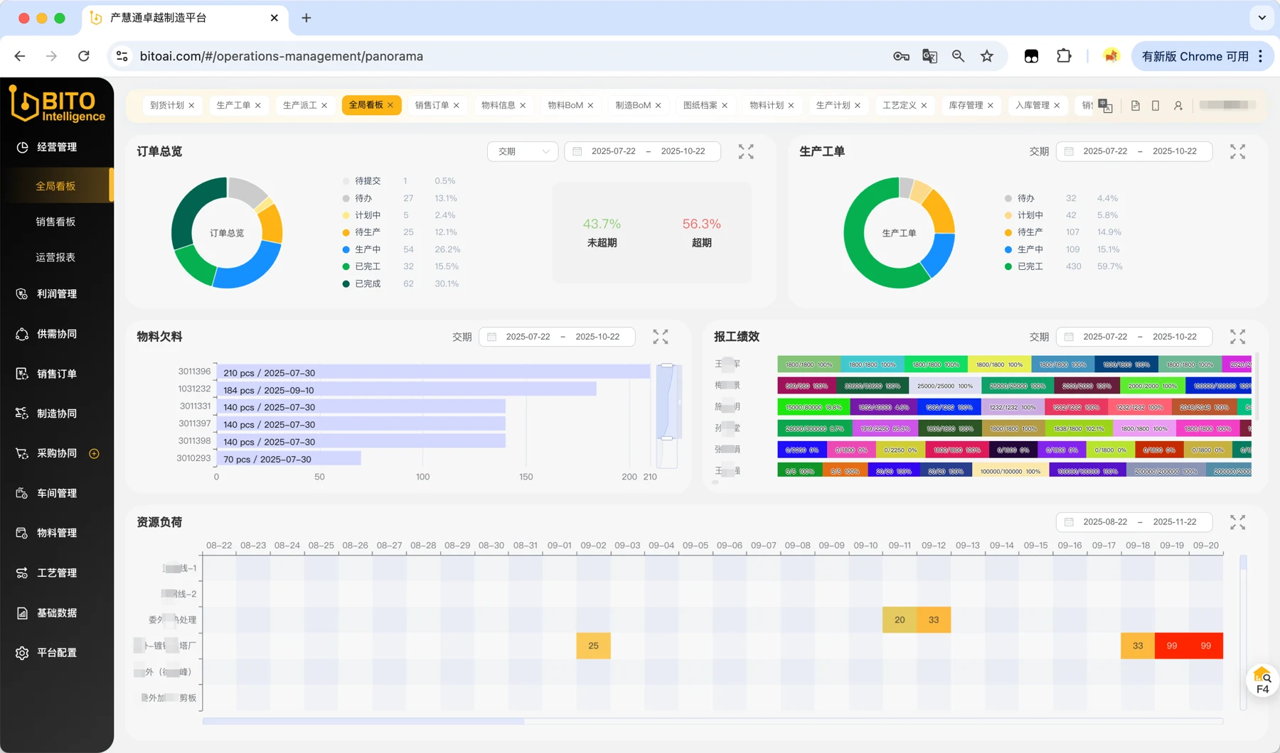Toggle 生产中 legend in 订单总览
Screen dimensions: 1280x753
click(362, 249)
